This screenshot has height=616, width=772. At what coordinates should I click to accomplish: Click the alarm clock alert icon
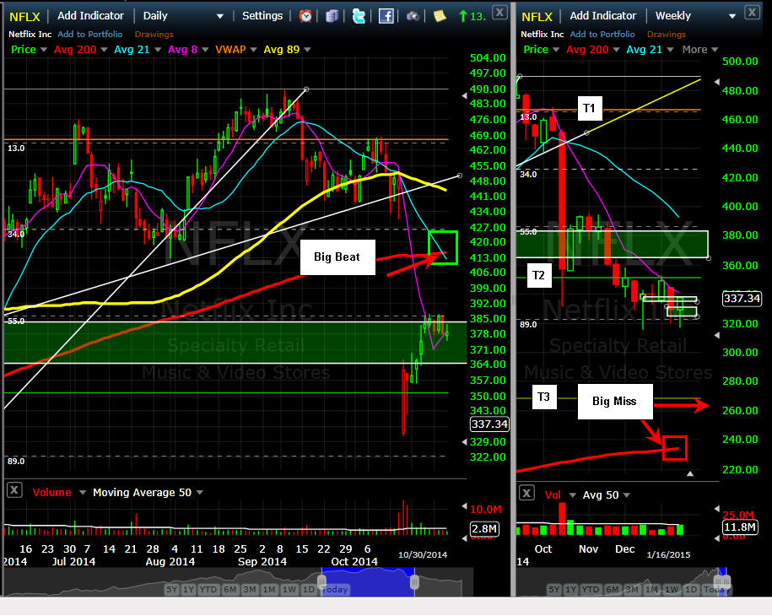click(x=305, y=15)
